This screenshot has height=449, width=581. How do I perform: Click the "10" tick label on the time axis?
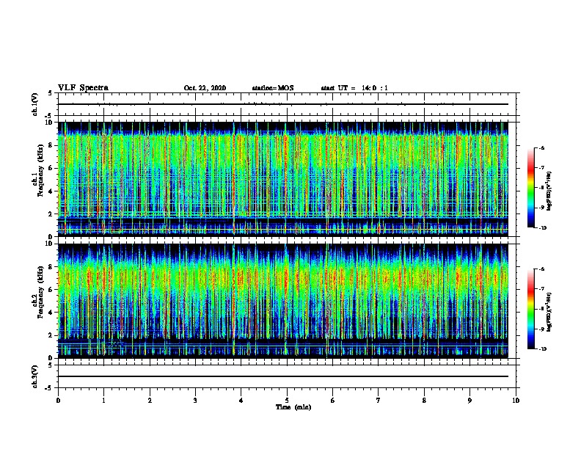[516, 401]
